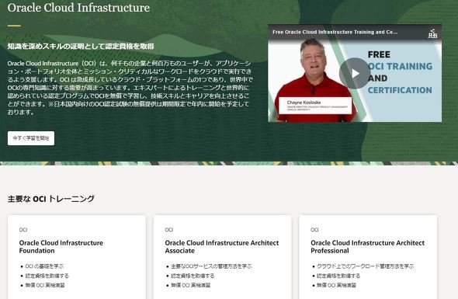Click the Oracle Cloud Infrastructure page heading
Screen dimensions: 458x299
(78, 8)
